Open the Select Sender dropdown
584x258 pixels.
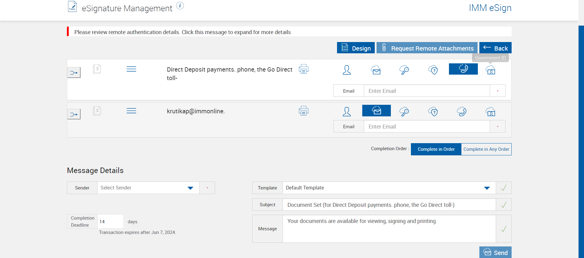pyautogui.click(x=148, y=188)
